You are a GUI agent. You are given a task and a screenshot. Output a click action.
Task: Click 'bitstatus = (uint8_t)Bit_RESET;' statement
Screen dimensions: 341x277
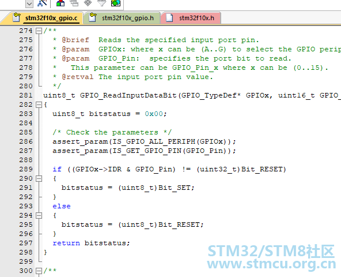click(132, 224)
